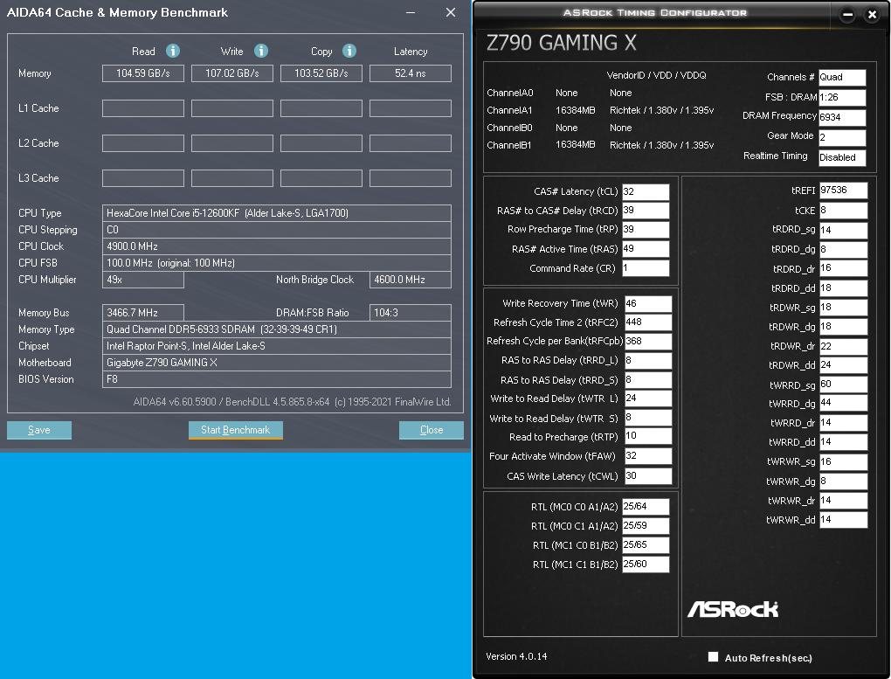Click the Memory Type DDR5-6933 field
This screenshot has width=891, height=679.
coord(277,329)
